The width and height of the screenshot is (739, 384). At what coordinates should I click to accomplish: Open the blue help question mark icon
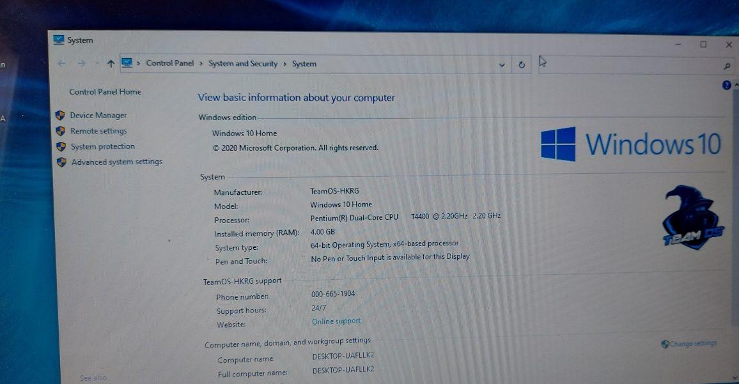[726, 85]
